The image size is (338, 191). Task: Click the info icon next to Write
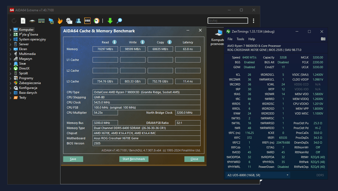pos(143,42)
